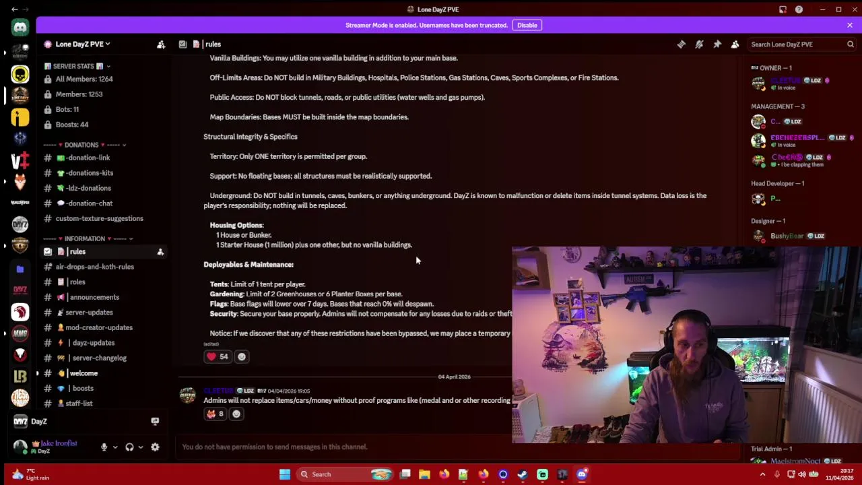Open File Explorer from taskbar
This screenshot has height=485, width=862.
[424, 474]
